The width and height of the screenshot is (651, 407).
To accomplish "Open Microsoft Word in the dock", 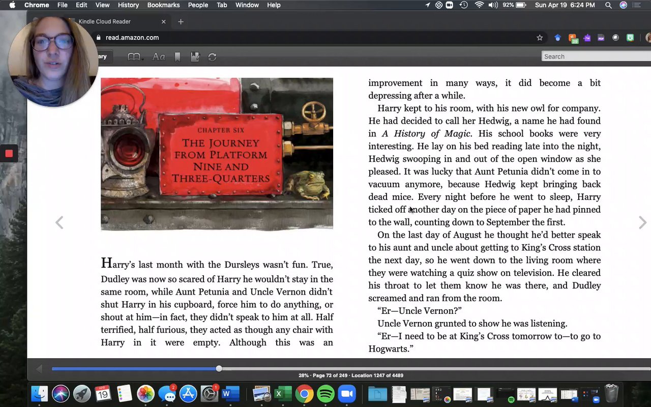I will click(230, 394).
